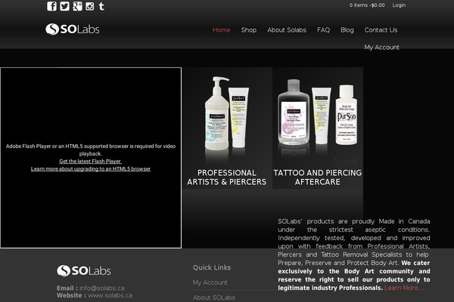Click the video player area

(91, 158)
